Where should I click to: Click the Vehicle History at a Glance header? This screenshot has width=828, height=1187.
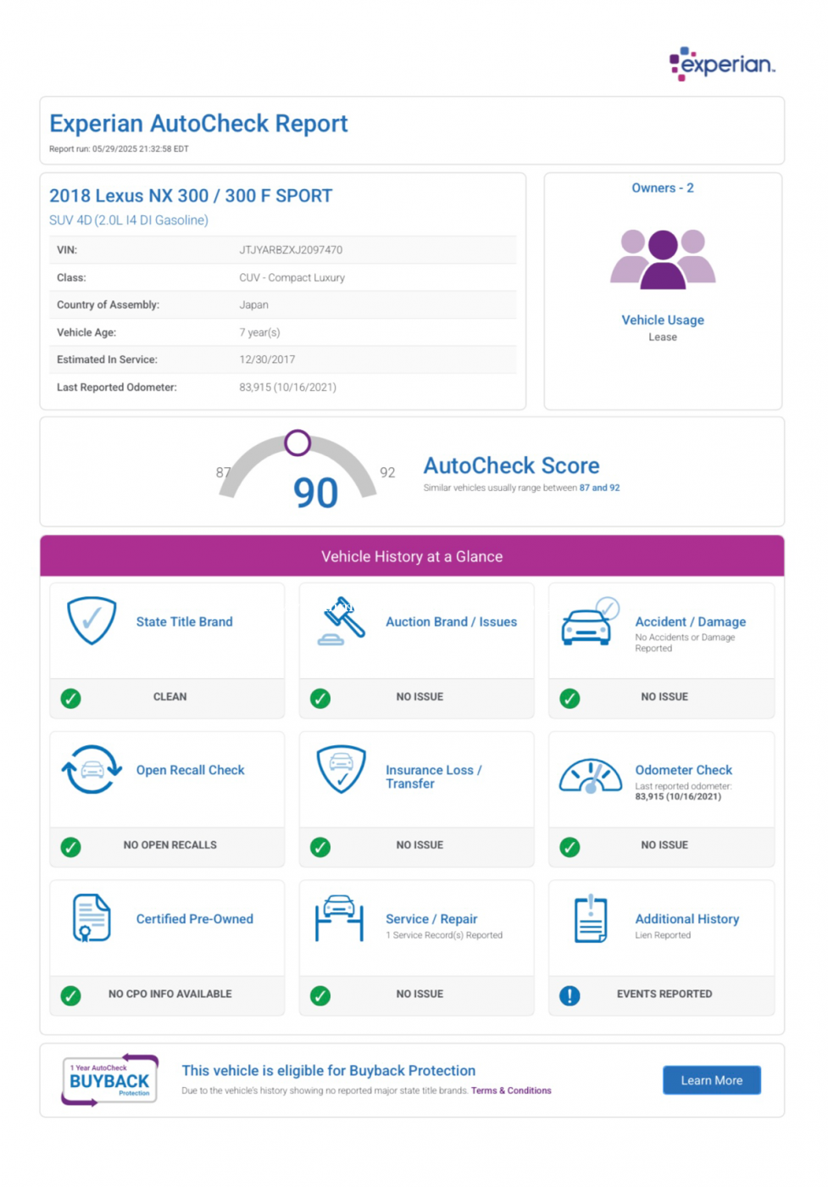pyautogui.click(x=412, y=557)
